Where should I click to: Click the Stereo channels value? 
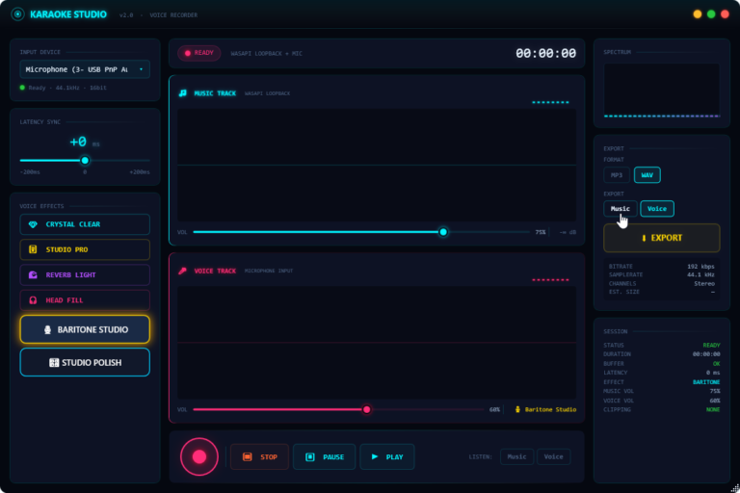(x=704, y=283)
